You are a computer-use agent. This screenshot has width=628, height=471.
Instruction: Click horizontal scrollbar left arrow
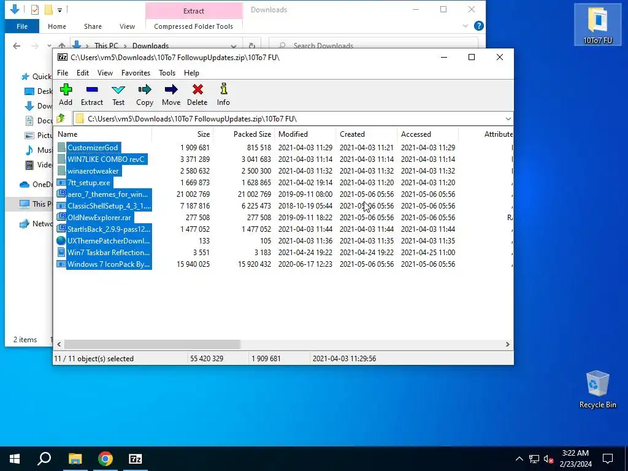click(x=59, y=345)
